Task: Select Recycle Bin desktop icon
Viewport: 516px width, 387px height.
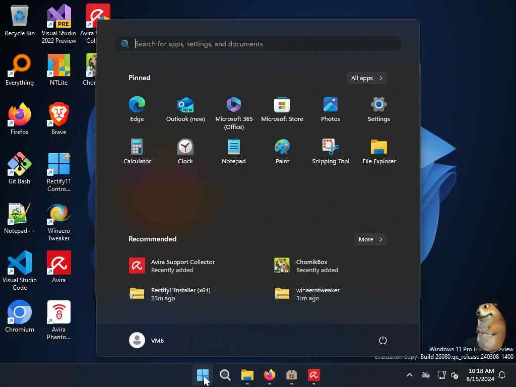Action: pyautogui.click(x=20, y=20)
